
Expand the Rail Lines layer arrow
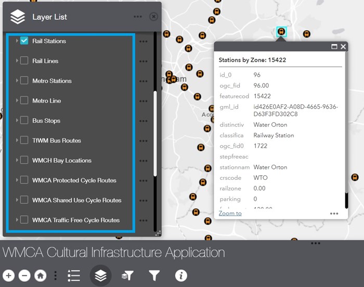click(x=17, y=61)
